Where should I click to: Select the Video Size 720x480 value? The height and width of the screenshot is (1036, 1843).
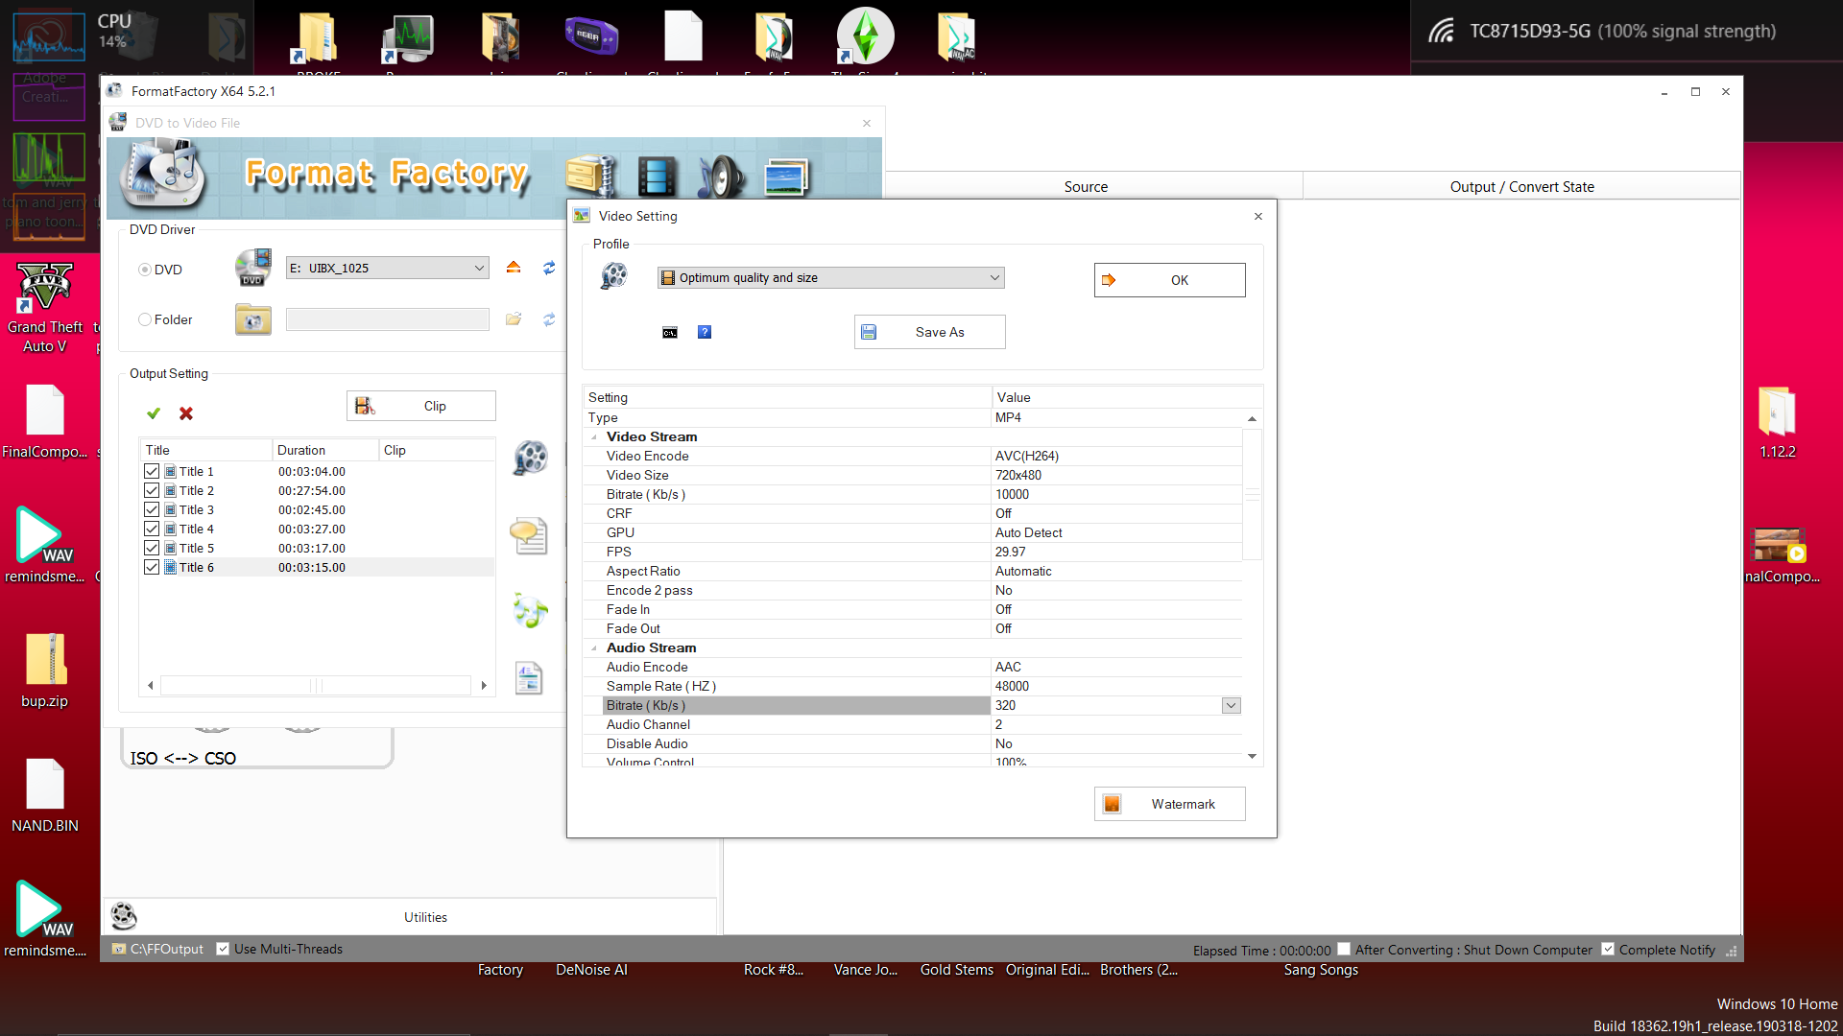point(1116,475)
